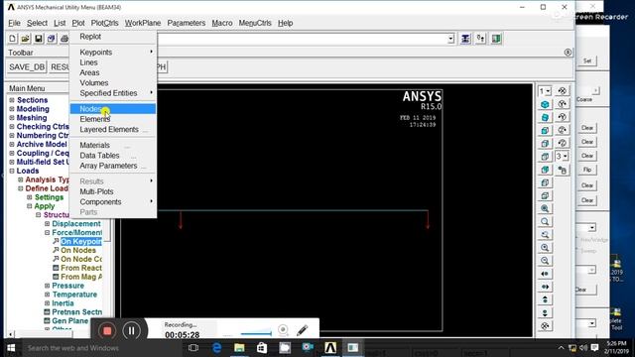
Task: Click the Pan Model Left arrow icon
Action: pos(545,274)
